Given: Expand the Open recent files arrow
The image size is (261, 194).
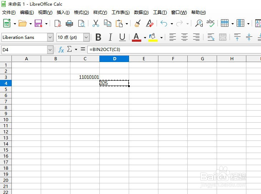Looking at the screenshot, I should point(31,24).
